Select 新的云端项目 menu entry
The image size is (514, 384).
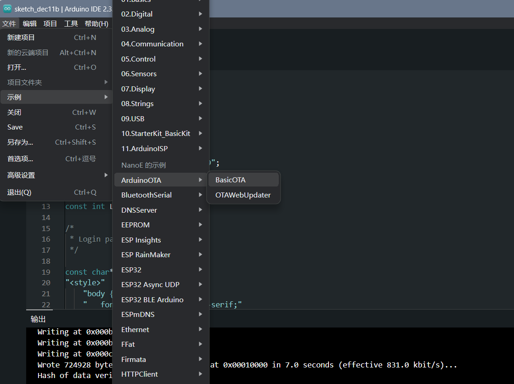pos(56,52)
